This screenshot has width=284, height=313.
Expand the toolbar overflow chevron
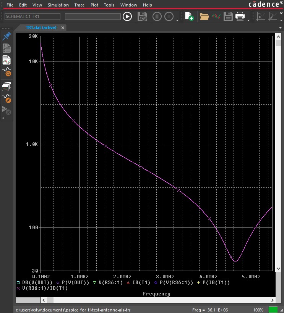(x=281, y=13)
